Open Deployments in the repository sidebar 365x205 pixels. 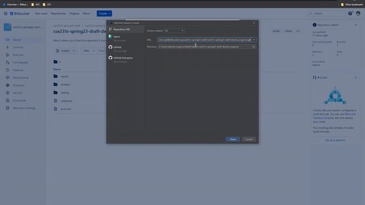[21, 77]
